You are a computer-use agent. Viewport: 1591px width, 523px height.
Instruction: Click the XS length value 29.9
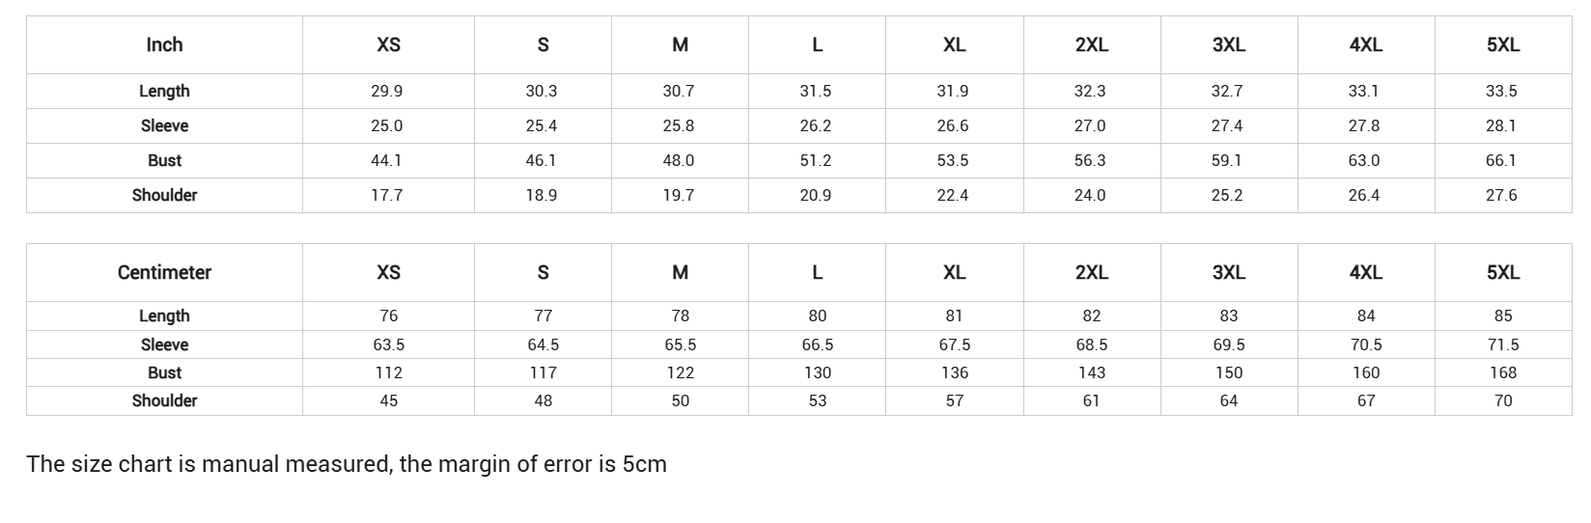pyautogui.click(x=387, y=91)
